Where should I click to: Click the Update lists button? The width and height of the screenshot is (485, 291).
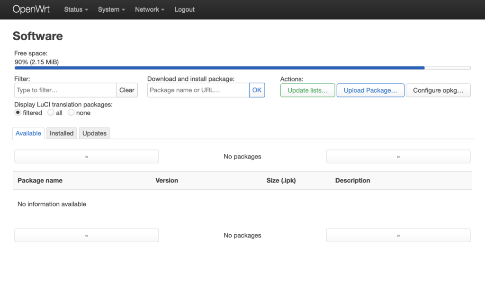coord(307,90)
